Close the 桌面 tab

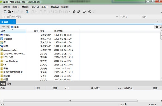click(13, 22)
